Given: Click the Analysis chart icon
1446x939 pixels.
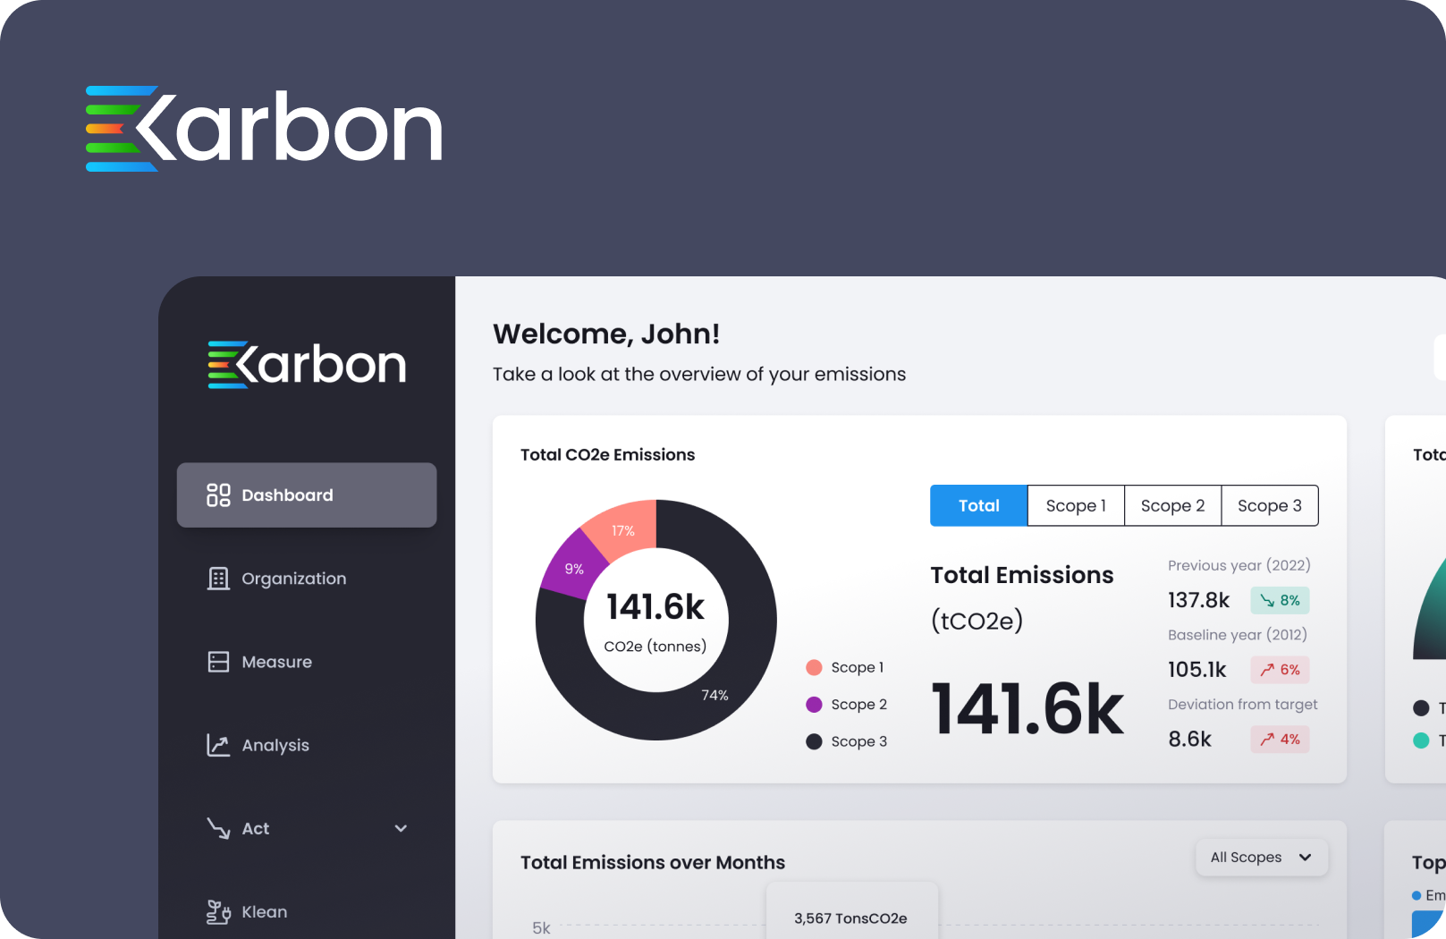Looking at the screenshot, I should (x=218, y=745).
